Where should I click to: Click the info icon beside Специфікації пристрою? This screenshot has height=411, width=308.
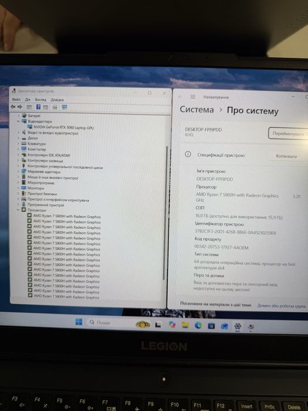tap(188, 154)
